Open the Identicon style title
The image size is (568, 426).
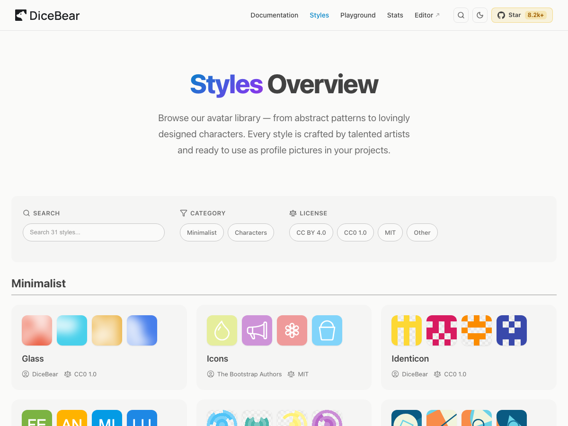pos(410,359)
